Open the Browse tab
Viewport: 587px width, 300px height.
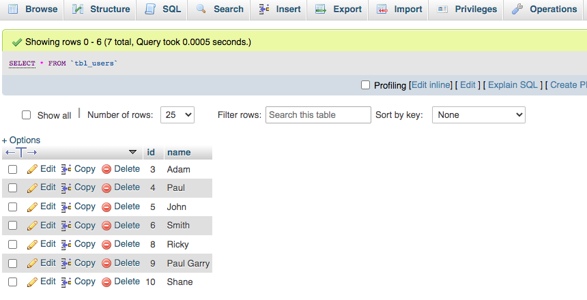(x=33, y=9)
